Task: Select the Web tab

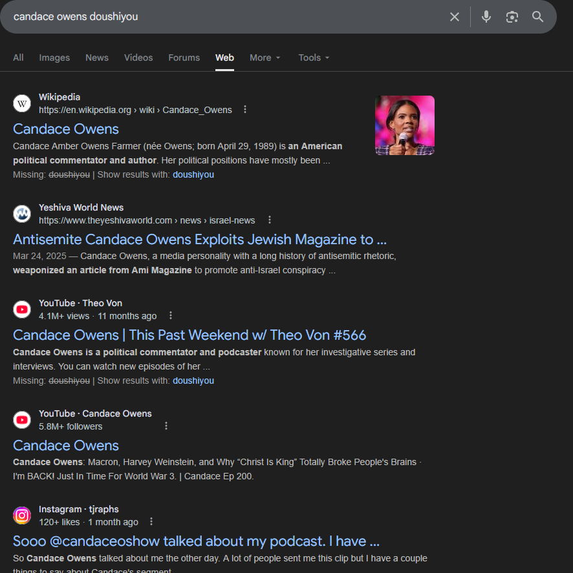Action: coord(224,57)
